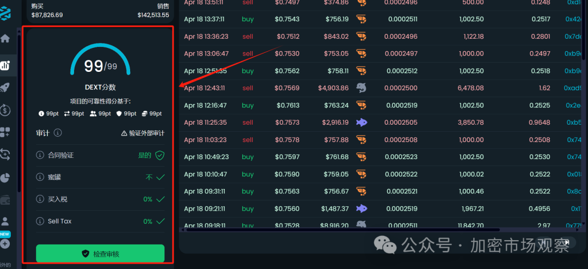This screenshot has height=269, width=588.
Task: Click the price value $0.7597
Action: (x=287, y=157)
